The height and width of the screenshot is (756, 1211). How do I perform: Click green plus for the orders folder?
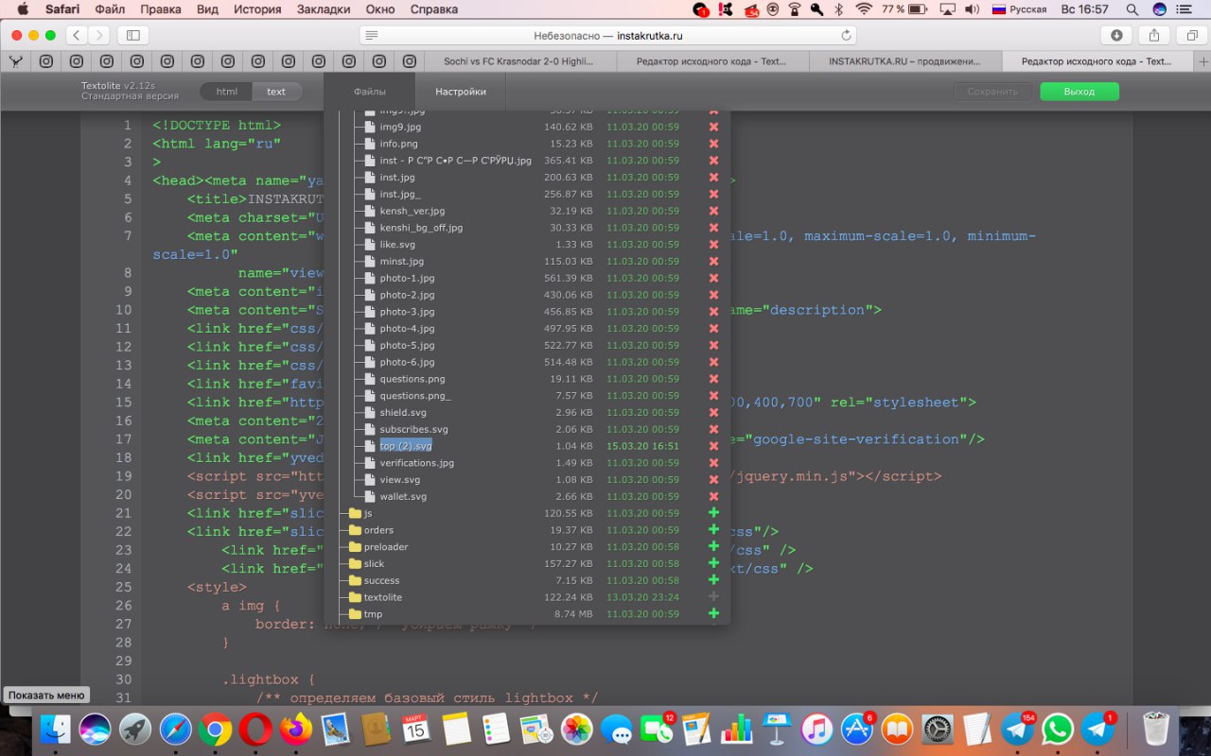713,530
